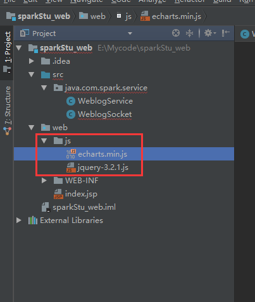Screen dimensions: 255x302
Task: Click the jquery JS file icon
Action: (x=71, y=167)
